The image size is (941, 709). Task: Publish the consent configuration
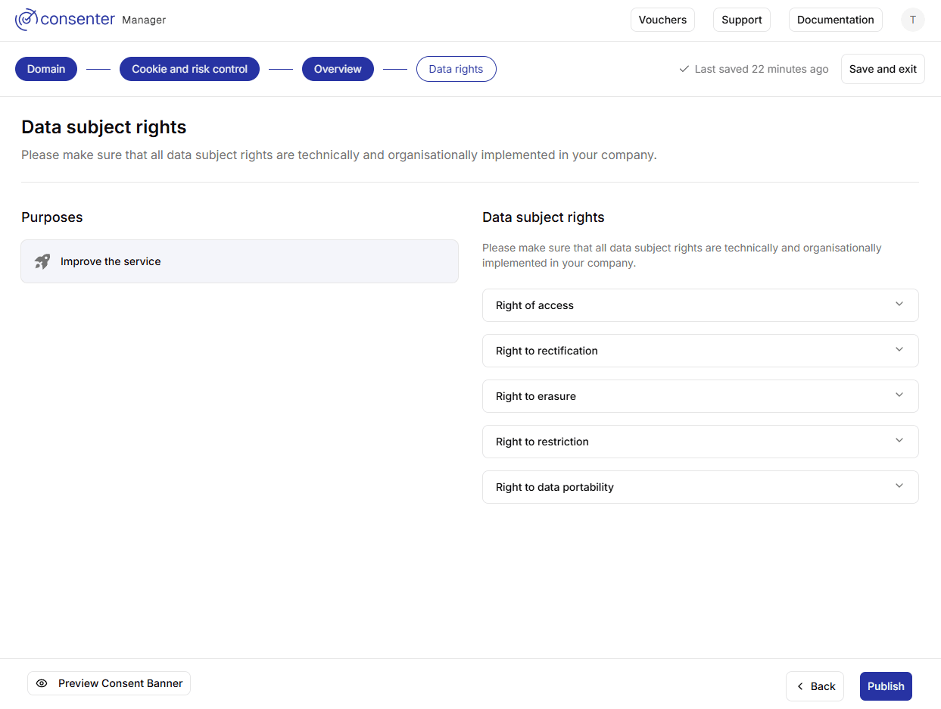pos(886,686)
